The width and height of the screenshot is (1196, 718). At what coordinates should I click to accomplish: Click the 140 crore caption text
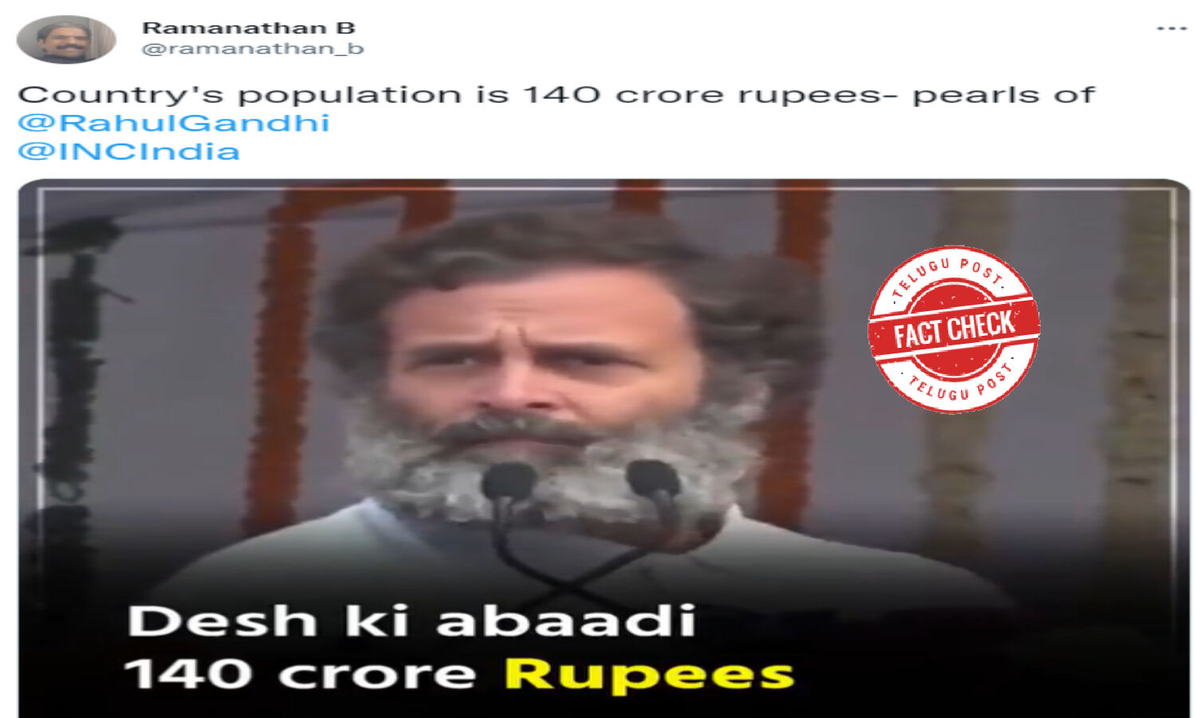pyautogui.click(x=301, y=673)
